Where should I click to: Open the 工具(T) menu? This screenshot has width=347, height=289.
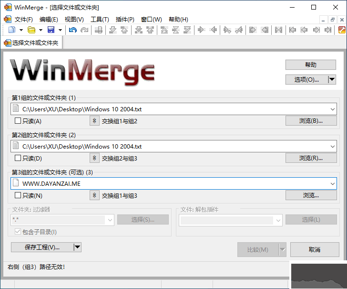[x=100, y=20]
